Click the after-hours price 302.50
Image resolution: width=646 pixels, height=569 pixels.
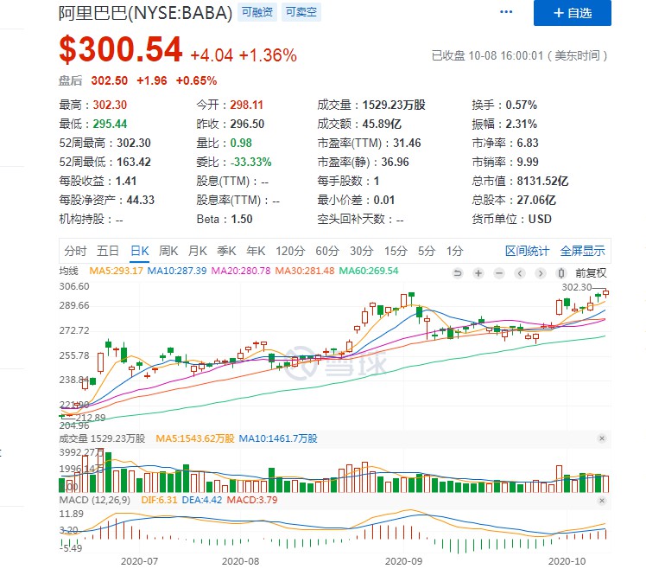(110, 80)
